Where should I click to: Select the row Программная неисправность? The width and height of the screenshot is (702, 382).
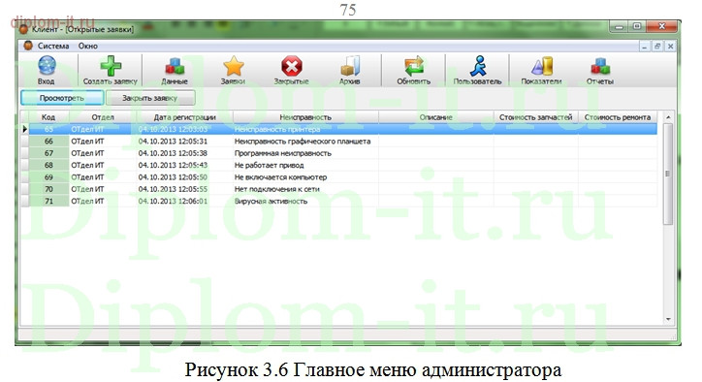point(339,153)
